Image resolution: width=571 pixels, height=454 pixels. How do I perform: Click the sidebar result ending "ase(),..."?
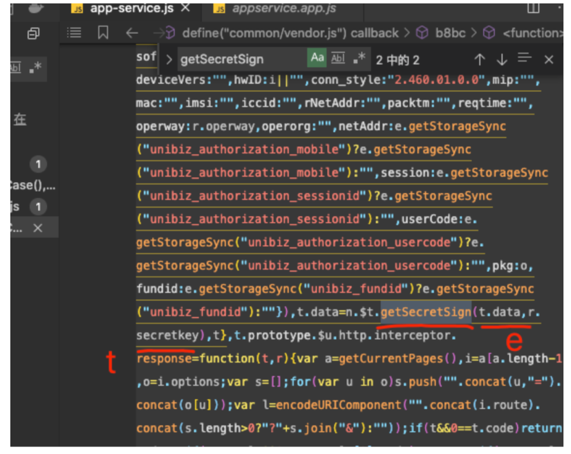(x=32, y=185)
